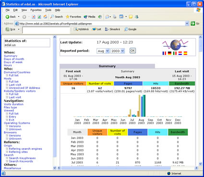Open the Favorites star toolbar button

pos(73,17)
